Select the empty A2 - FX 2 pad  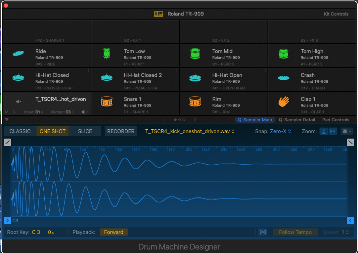click(x=223, y=32)
